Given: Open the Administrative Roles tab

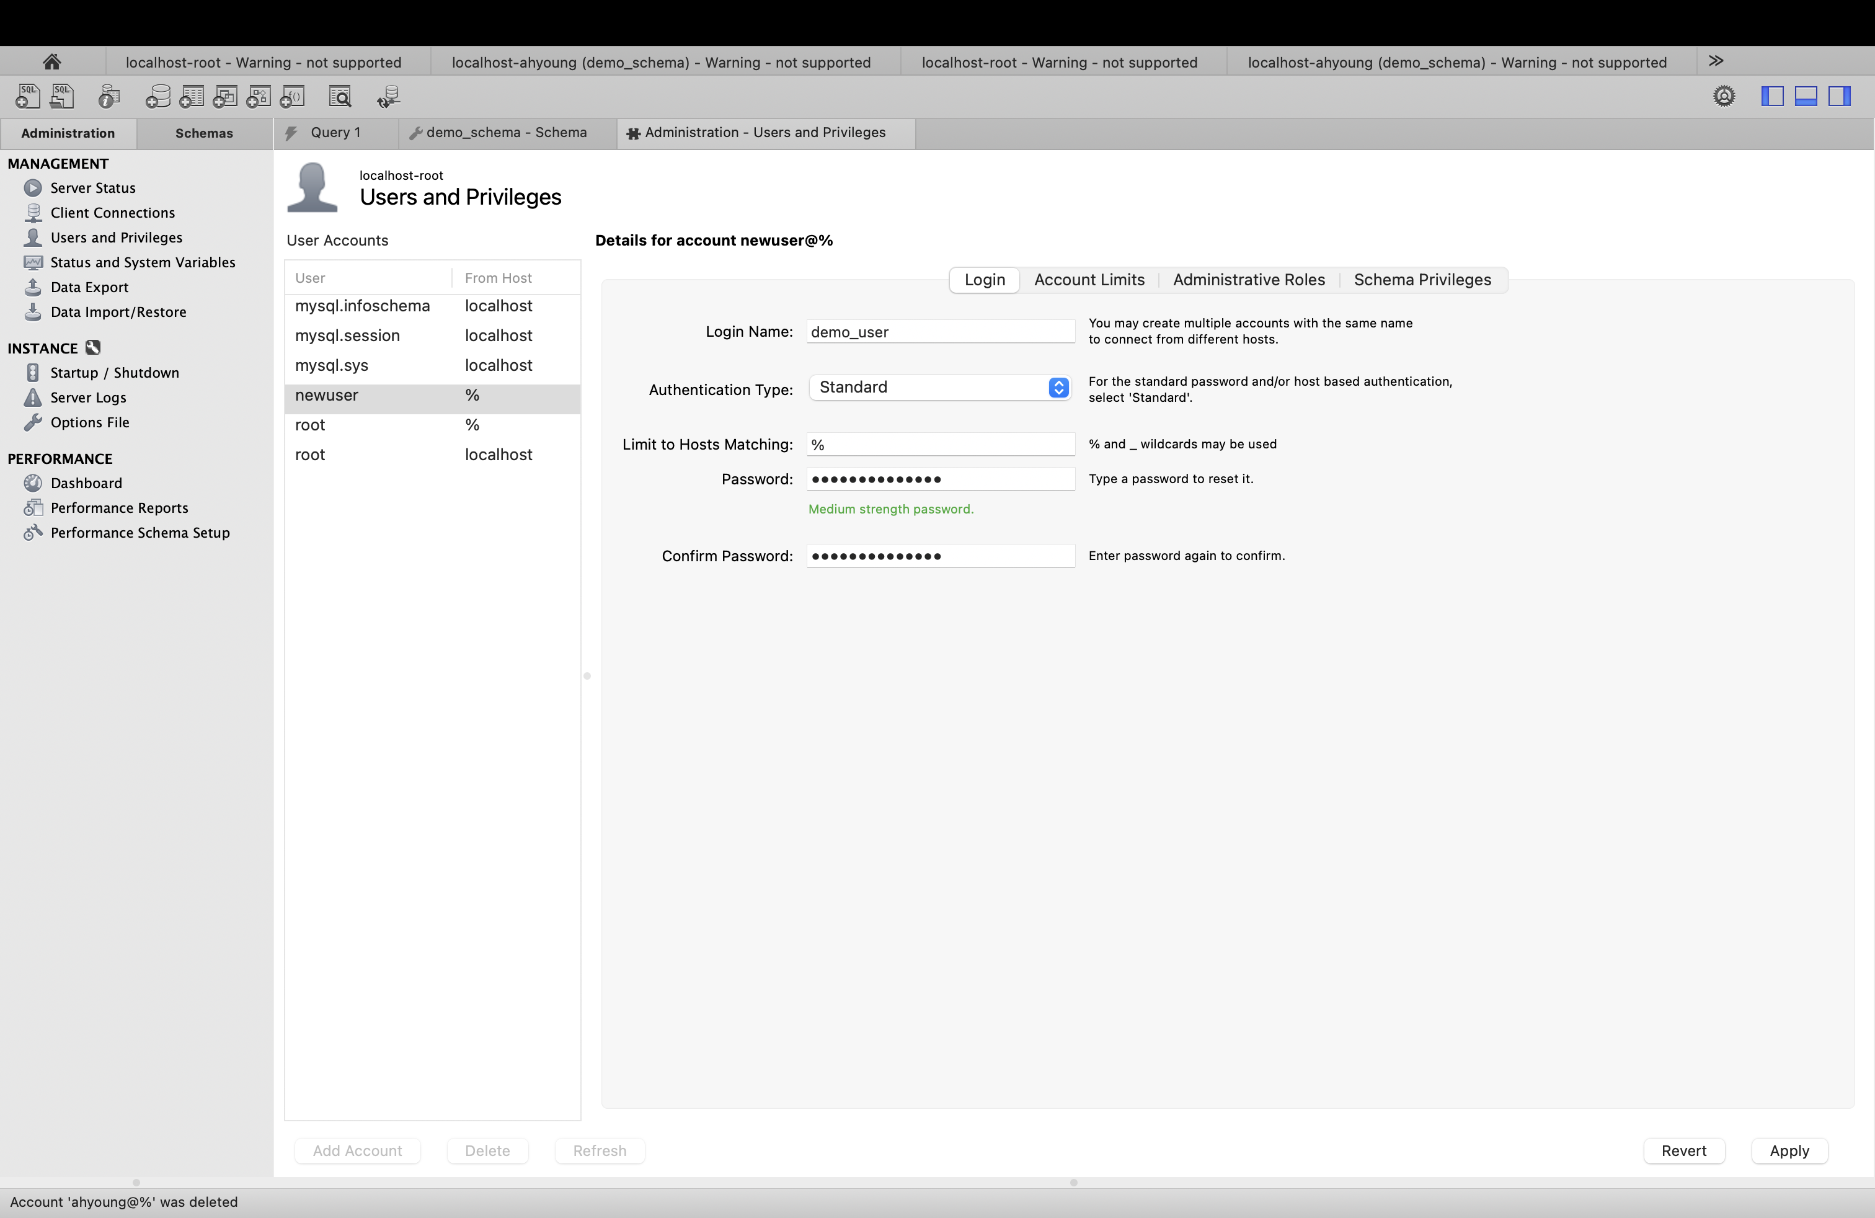Looking at the screenshot, I should tap(1249, 280).
